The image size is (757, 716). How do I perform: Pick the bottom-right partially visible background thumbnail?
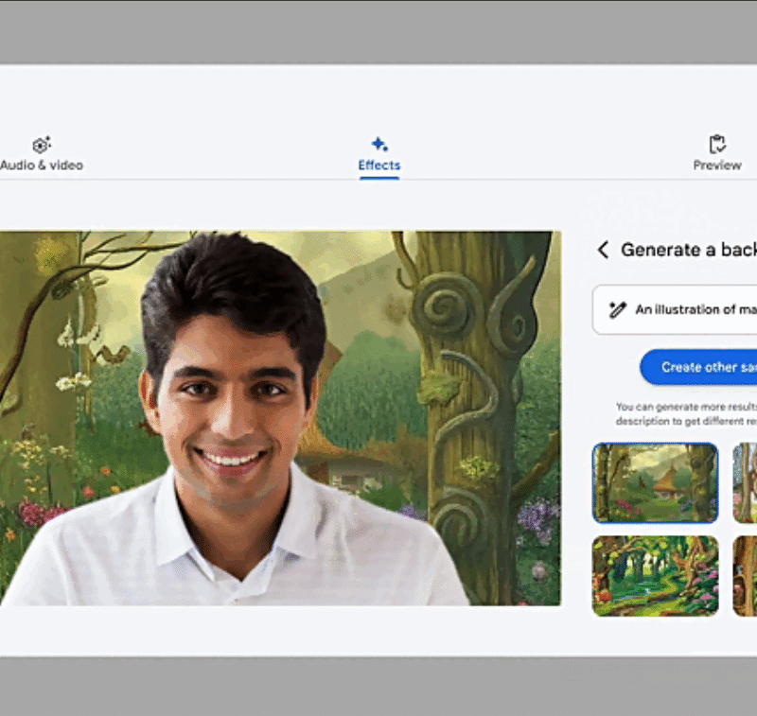[745, 575]
